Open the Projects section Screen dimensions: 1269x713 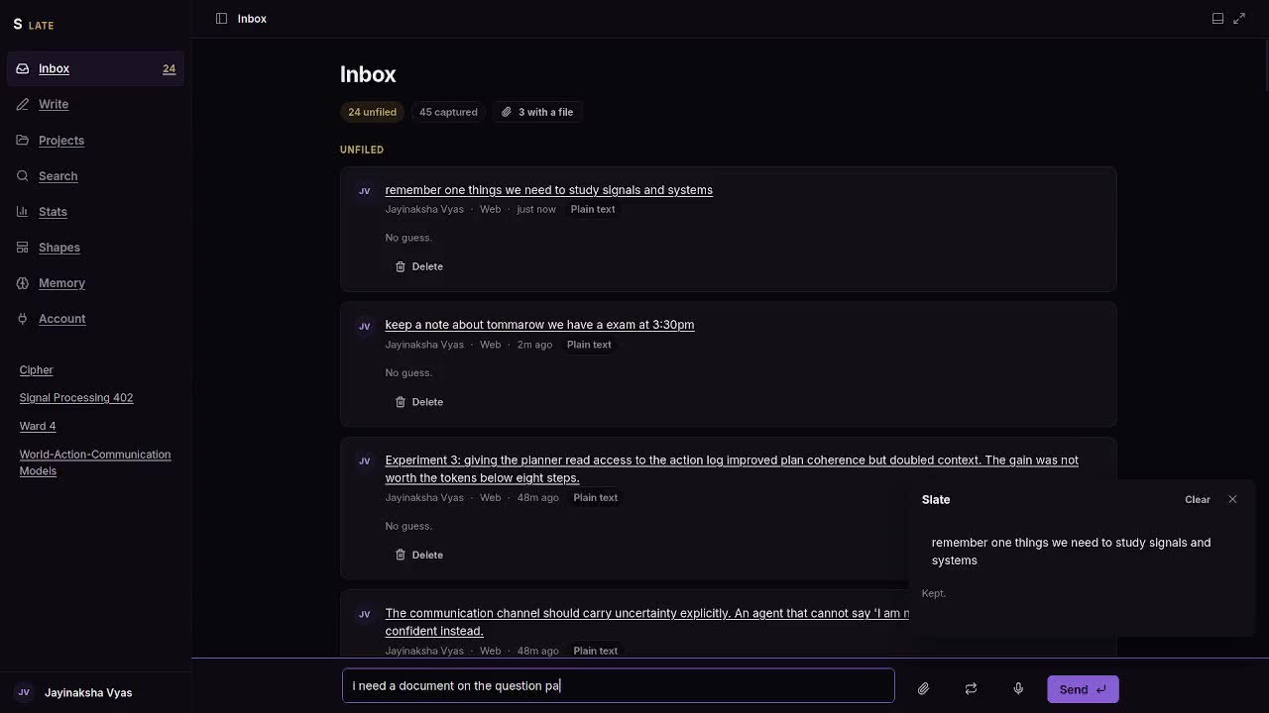(61, 140)
